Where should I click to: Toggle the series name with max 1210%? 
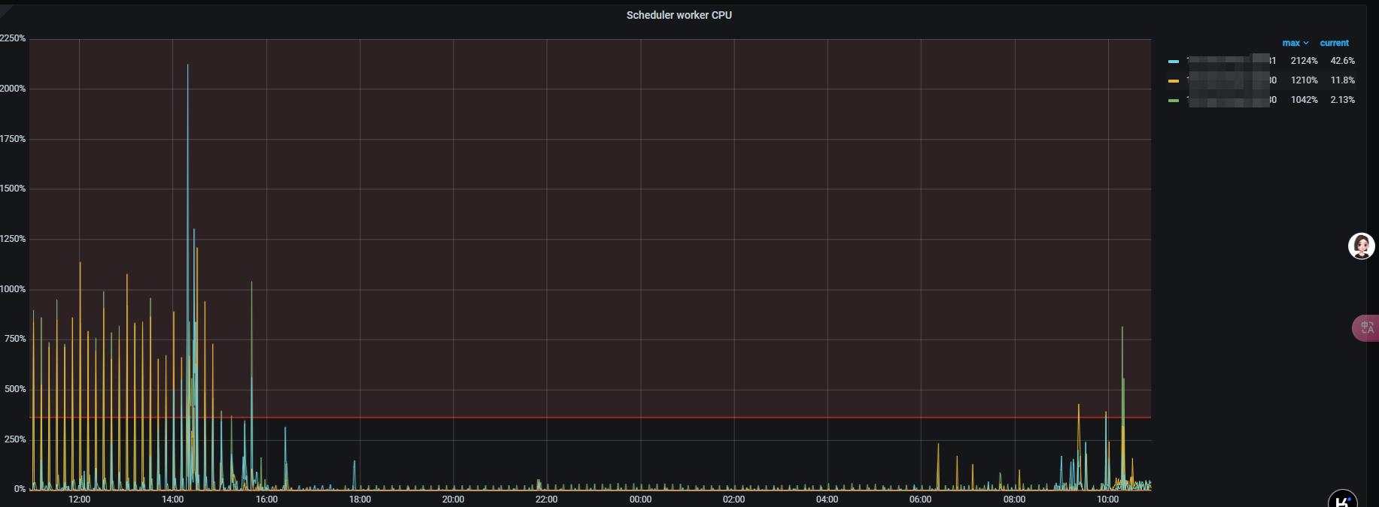[x=1231, y=80]
